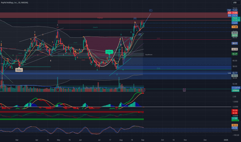Click the beige 63.96 price label

(x=235, y=49)
